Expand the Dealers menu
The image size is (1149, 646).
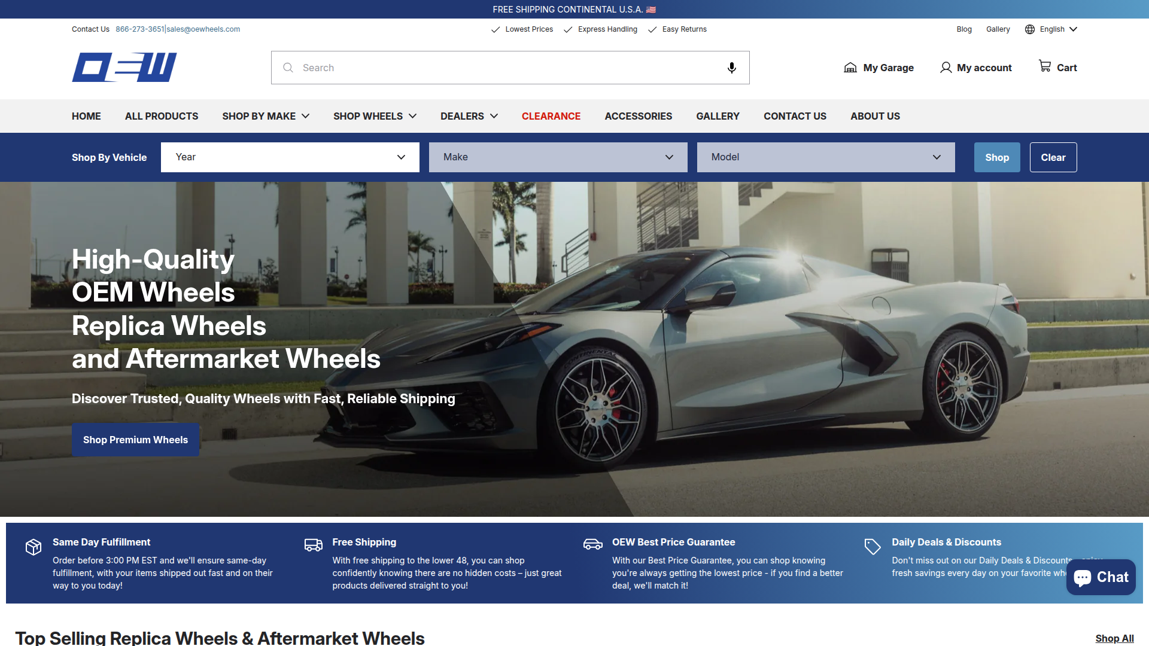pos(469,116)
